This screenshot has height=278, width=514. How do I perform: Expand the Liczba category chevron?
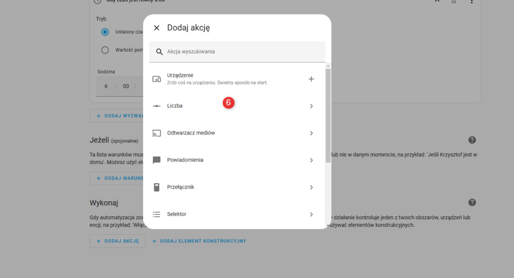click(311, 106)
